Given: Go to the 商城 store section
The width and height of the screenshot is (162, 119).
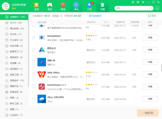Looking at the screenshot, I should (63, 6).
